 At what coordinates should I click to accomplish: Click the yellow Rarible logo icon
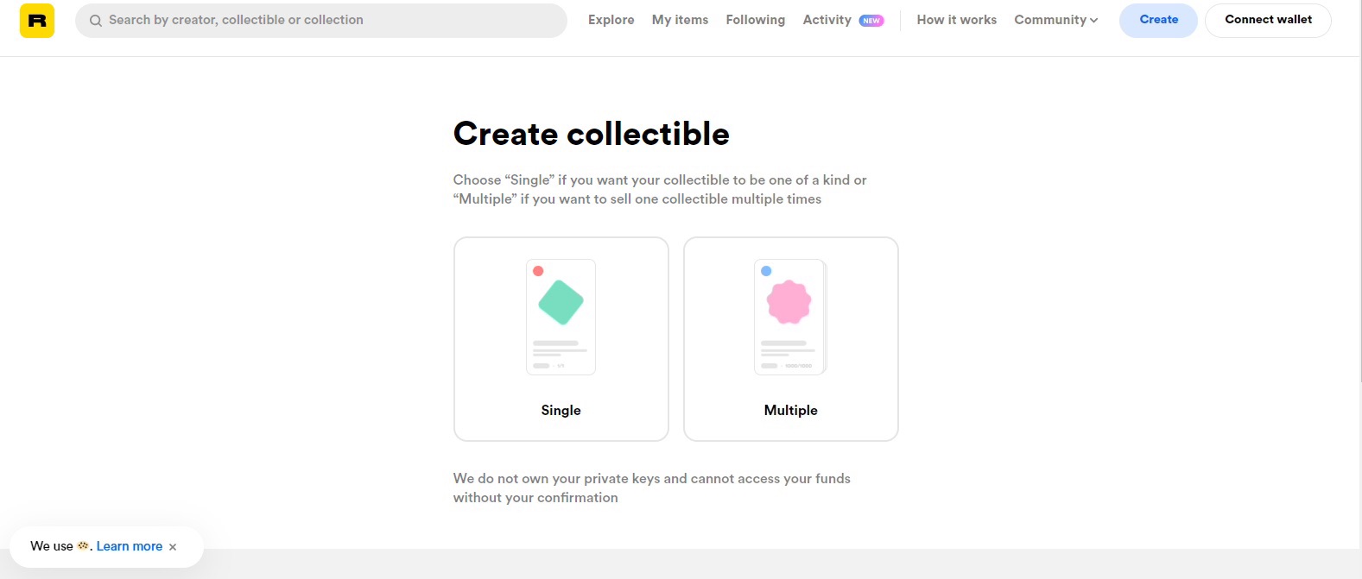[37, 21]
